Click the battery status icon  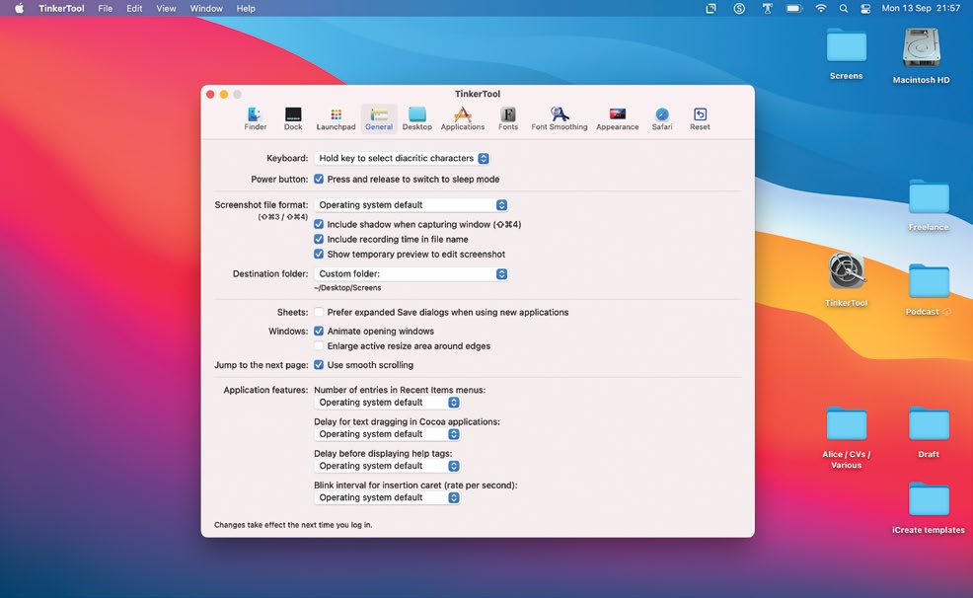click(793, 8)
